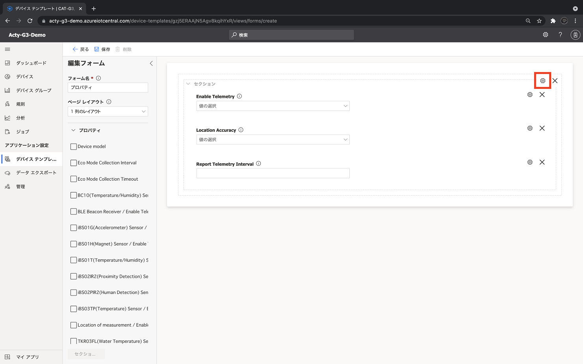This screenshot has width=583, height=364.
Task: Open application settings gear in header
Action: pos(546,35)
